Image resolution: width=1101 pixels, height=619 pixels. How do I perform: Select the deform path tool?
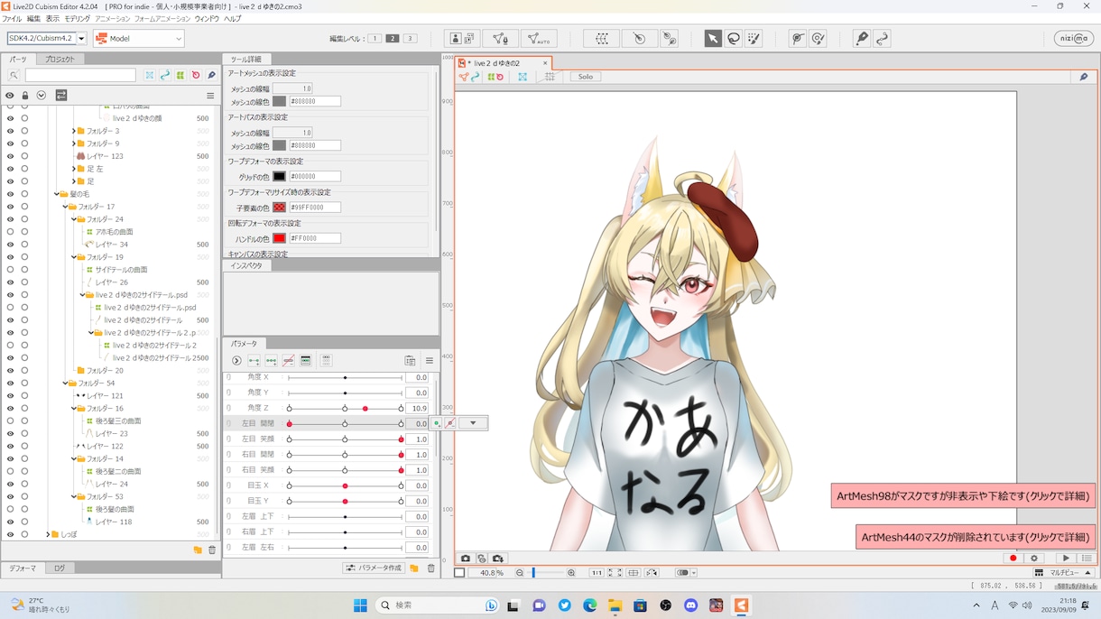click(798, 39)
